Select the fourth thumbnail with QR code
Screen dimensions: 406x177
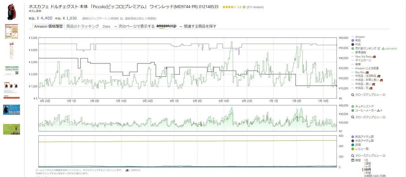pyautogui.click(x=11, y=70)
